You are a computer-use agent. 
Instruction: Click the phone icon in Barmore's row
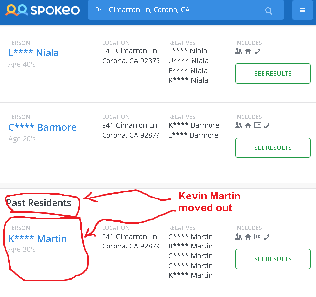266,125
